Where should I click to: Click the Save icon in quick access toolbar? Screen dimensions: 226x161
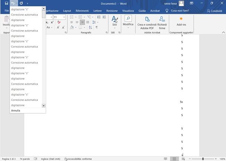click(7, 3)
